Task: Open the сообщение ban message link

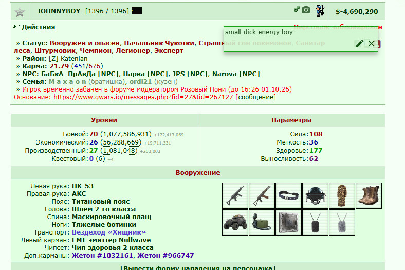Action: tap(255, 97)
